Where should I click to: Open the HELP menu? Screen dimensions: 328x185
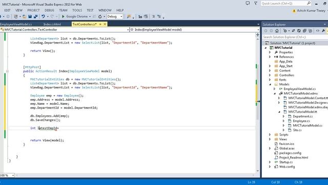[x=120, y=10]
